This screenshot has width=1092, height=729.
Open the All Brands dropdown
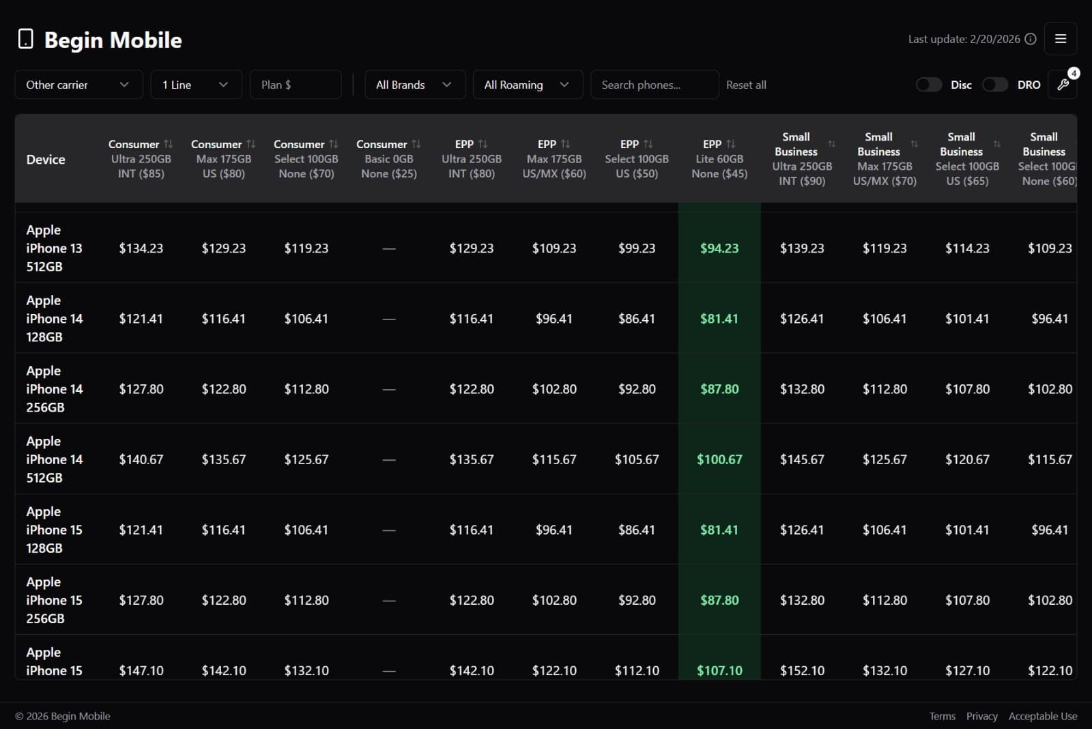[x=414, y=85]
